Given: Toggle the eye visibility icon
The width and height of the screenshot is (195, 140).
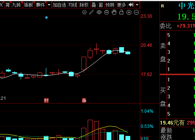Looking at the screenshot, I should tap(99, 12).
